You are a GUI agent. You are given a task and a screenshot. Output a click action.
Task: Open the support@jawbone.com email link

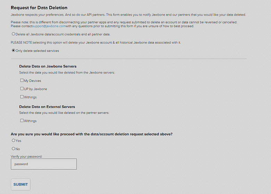[x=49, y=26]
